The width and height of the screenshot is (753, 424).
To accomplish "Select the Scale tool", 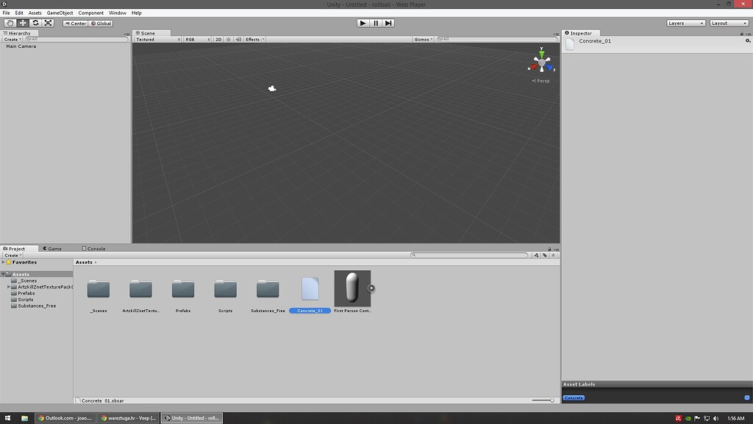I will coord(48,23).
